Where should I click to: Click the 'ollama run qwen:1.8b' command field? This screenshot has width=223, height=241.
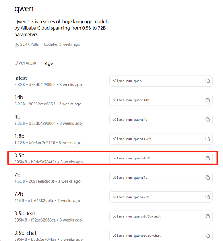click(x=156, y=139)
